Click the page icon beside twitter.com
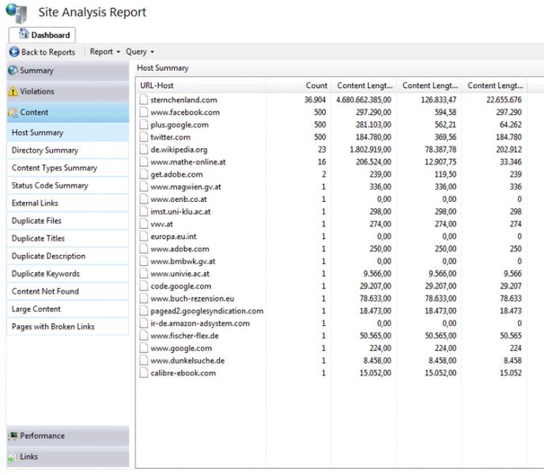The height and width of the screenshot is (475, 544). pos(144,137)
